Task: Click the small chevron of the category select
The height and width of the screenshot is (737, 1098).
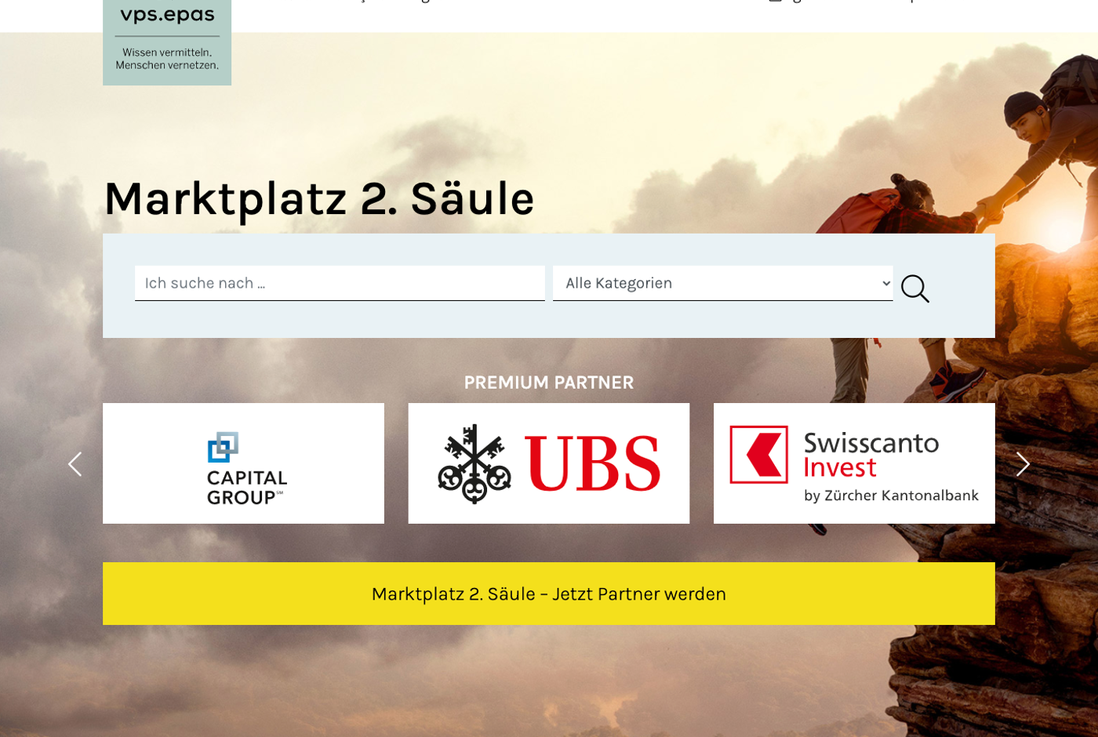Action: point(886,283)
